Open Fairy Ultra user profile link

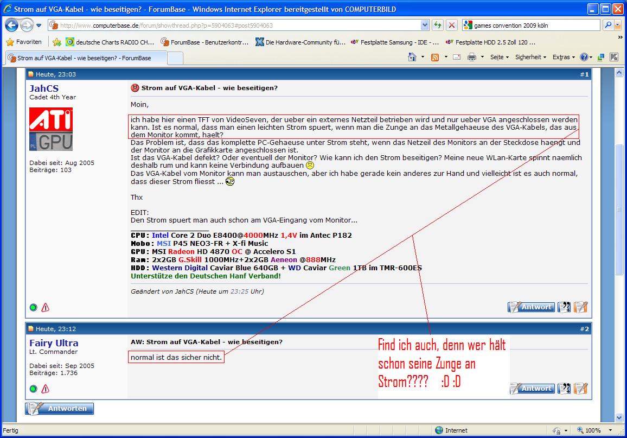54,343
